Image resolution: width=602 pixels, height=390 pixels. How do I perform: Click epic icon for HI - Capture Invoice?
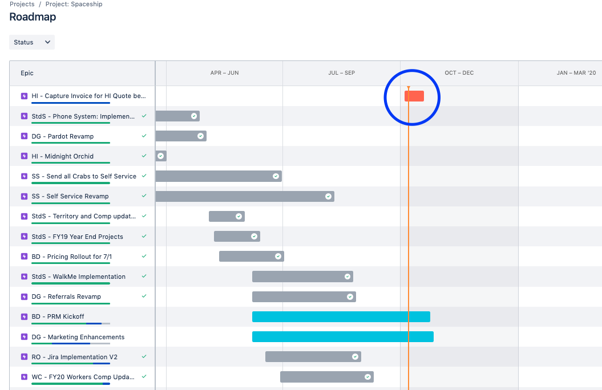click(x=24, y=96)
